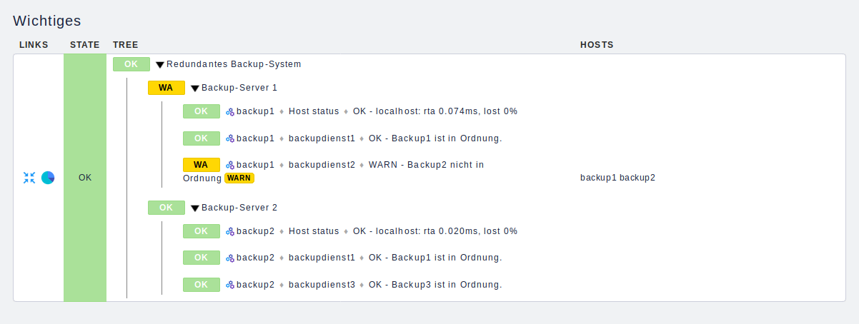Collapse the Backup-Server 2 node

point(195,208)
